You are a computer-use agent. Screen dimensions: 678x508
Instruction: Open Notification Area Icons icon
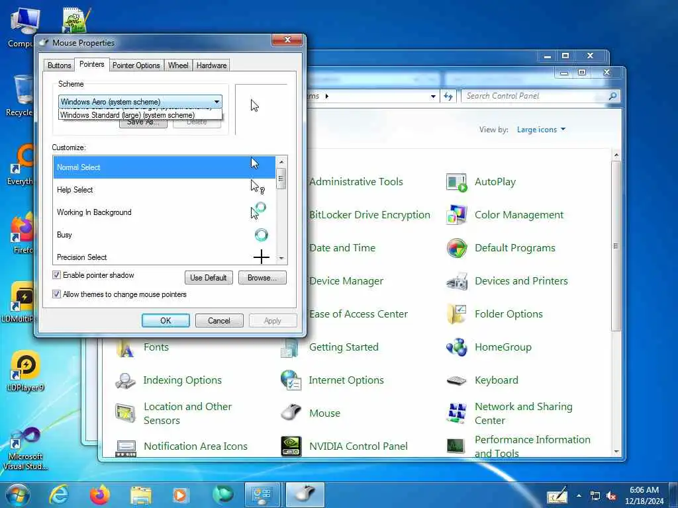point(125,447)
